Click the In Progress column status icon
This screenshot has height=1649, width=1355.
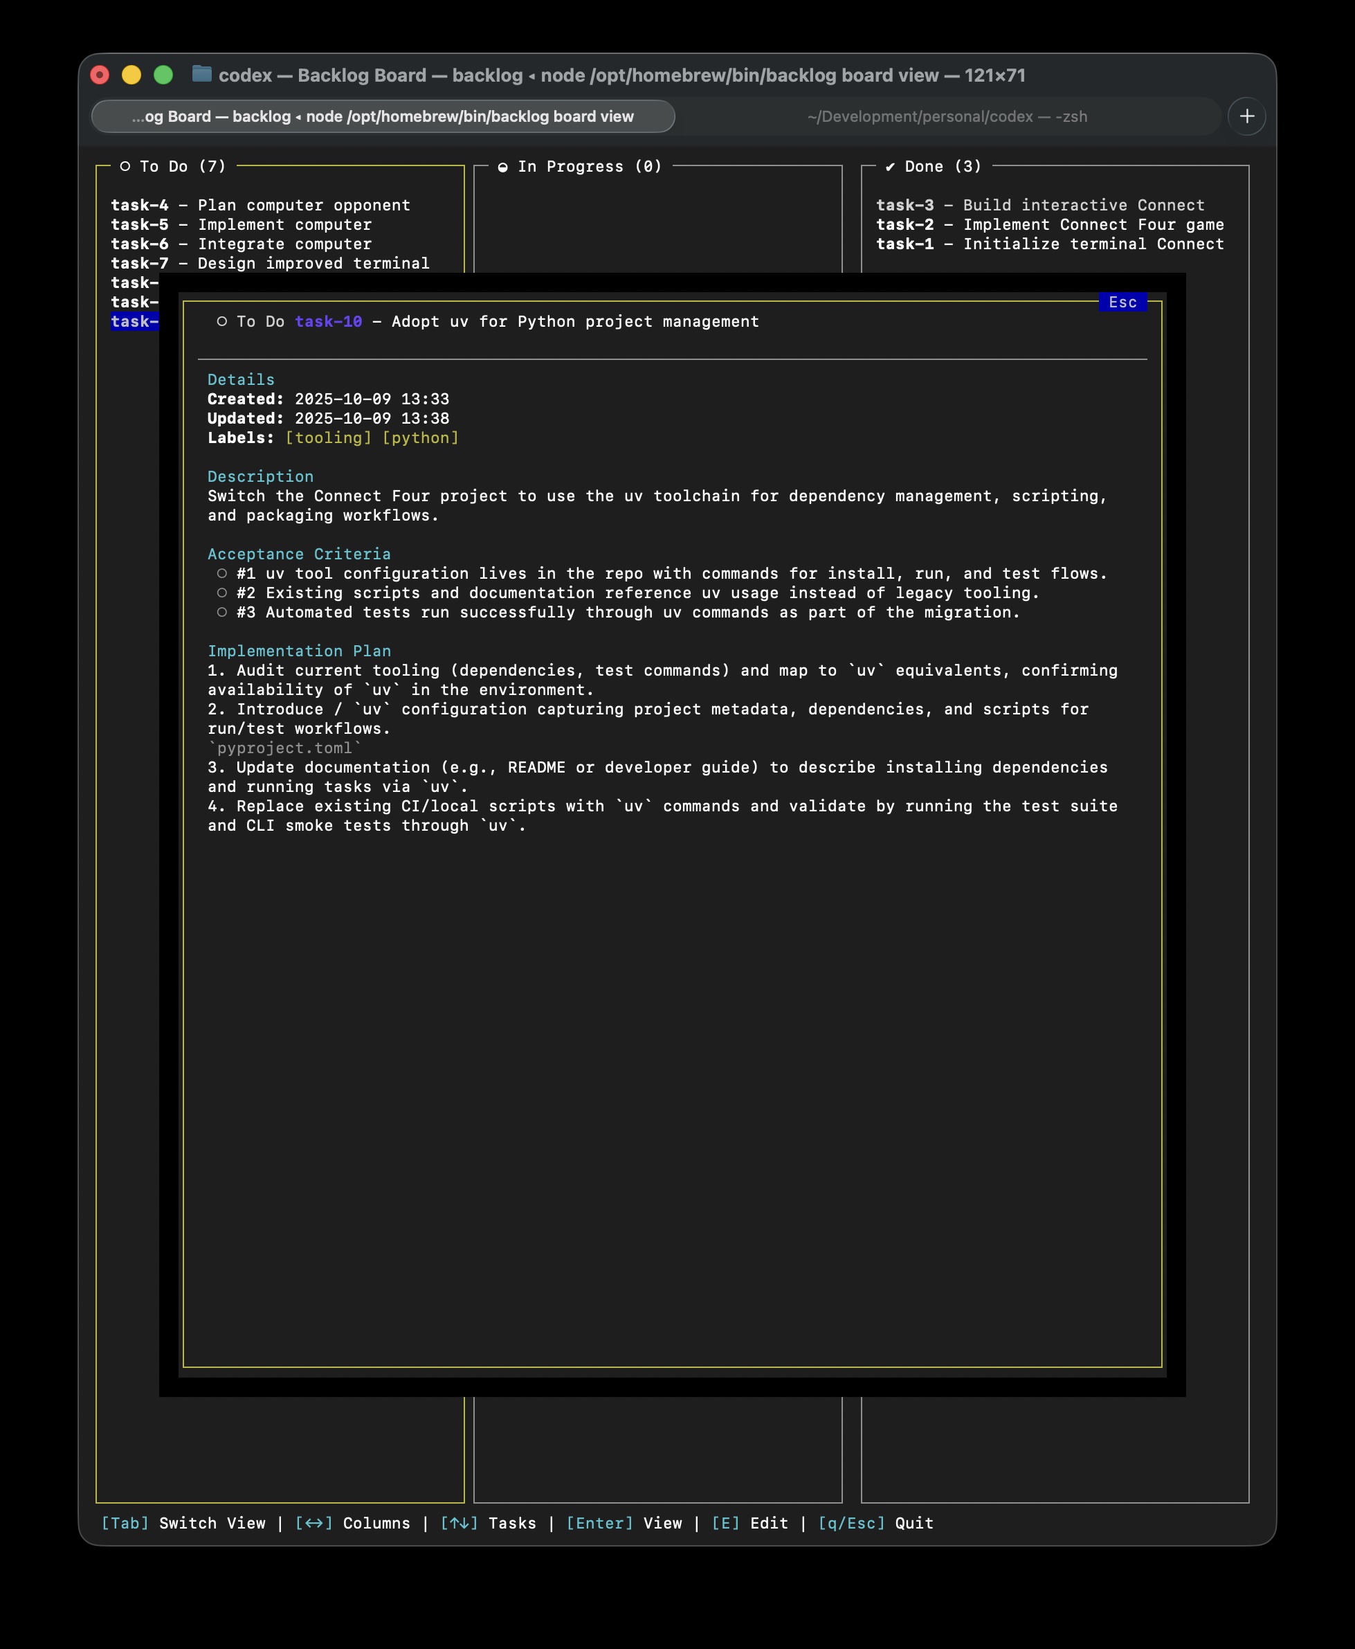502,167
